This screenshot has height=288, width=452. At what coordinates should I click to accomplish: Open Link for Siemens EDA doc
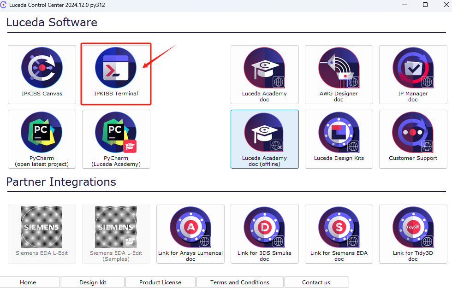339,234
